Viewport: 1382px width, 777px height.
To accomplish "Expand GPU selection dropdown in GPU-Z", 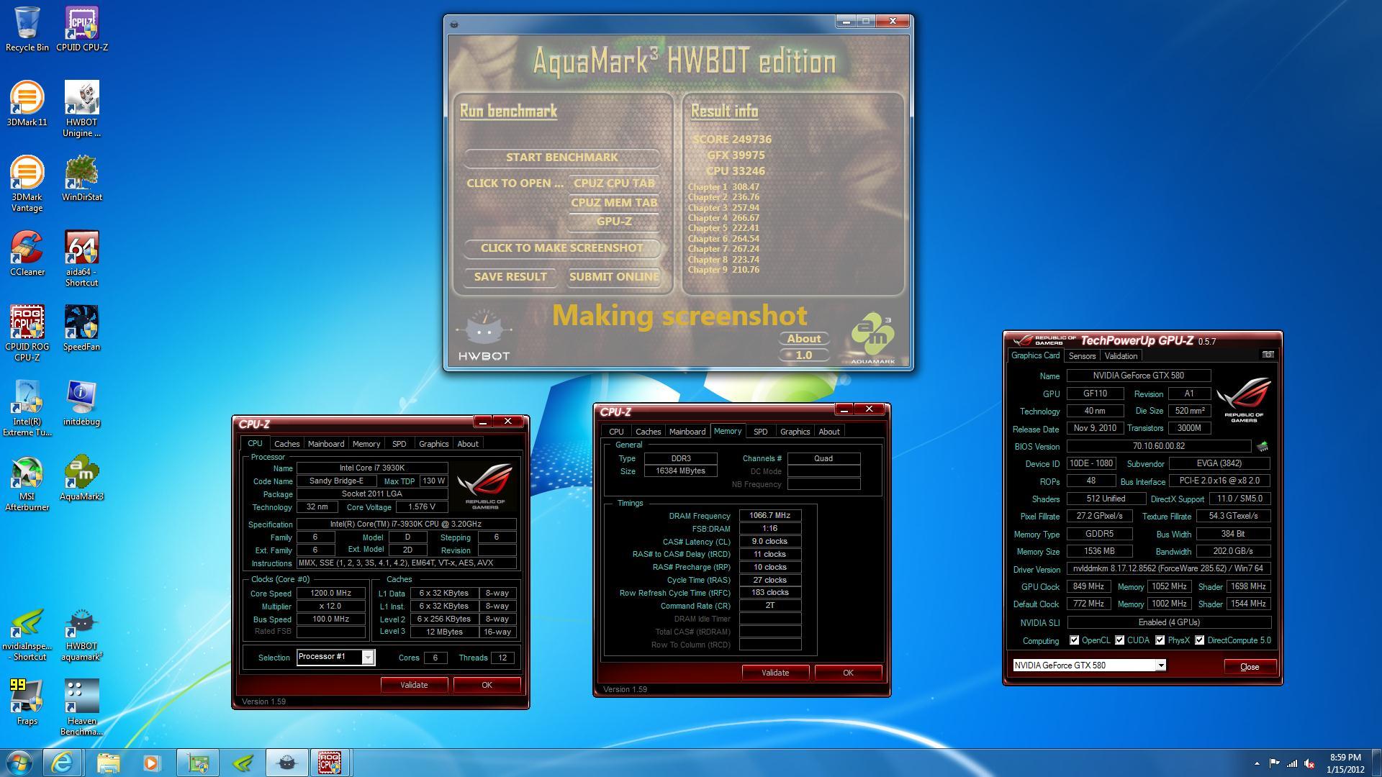I will click(1160, 665).
